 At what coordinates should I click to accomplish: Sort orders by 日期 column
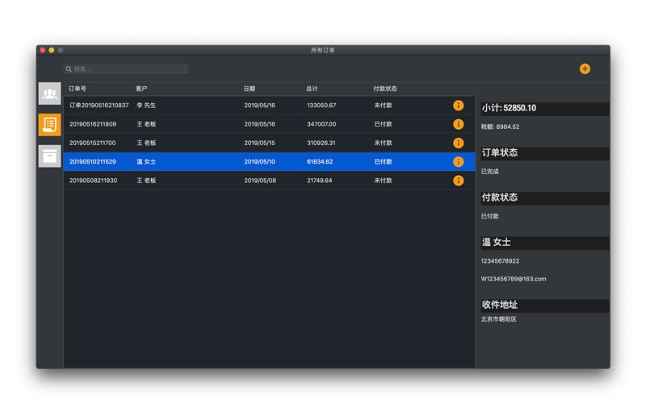[x=250, y=89]
